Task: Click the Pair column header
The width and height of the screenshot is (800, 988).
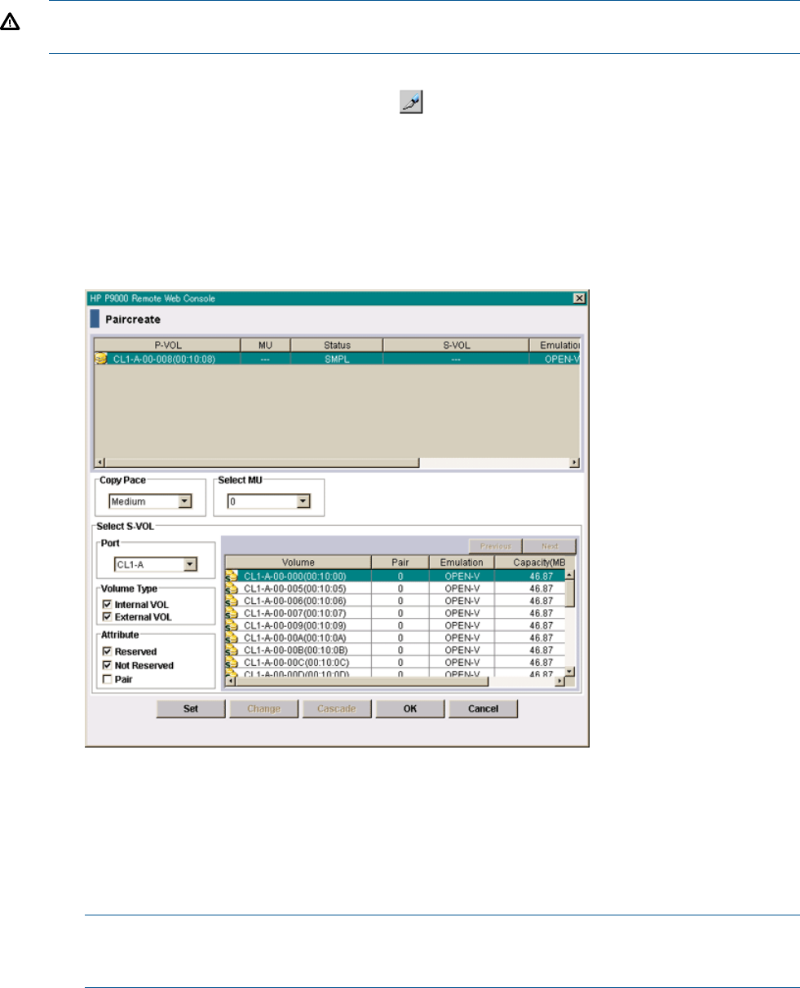Action: [400, 562]
